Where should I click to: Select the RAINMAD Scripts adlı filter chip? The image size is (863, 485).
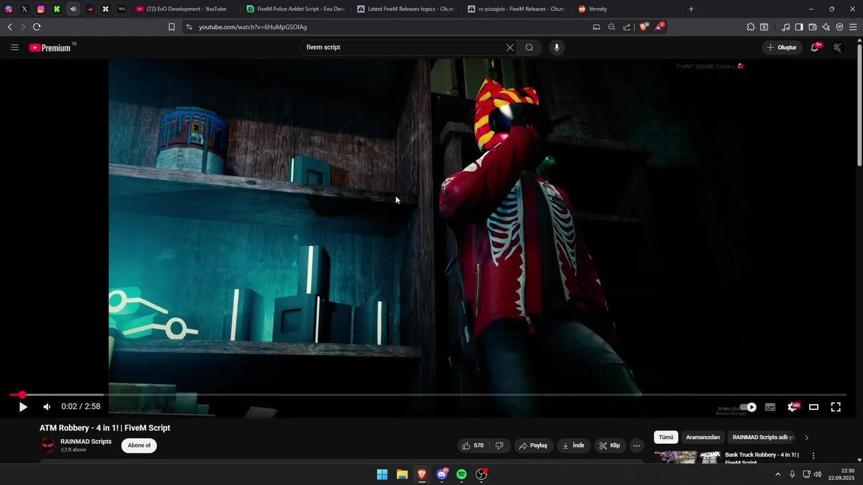point(763,437)
